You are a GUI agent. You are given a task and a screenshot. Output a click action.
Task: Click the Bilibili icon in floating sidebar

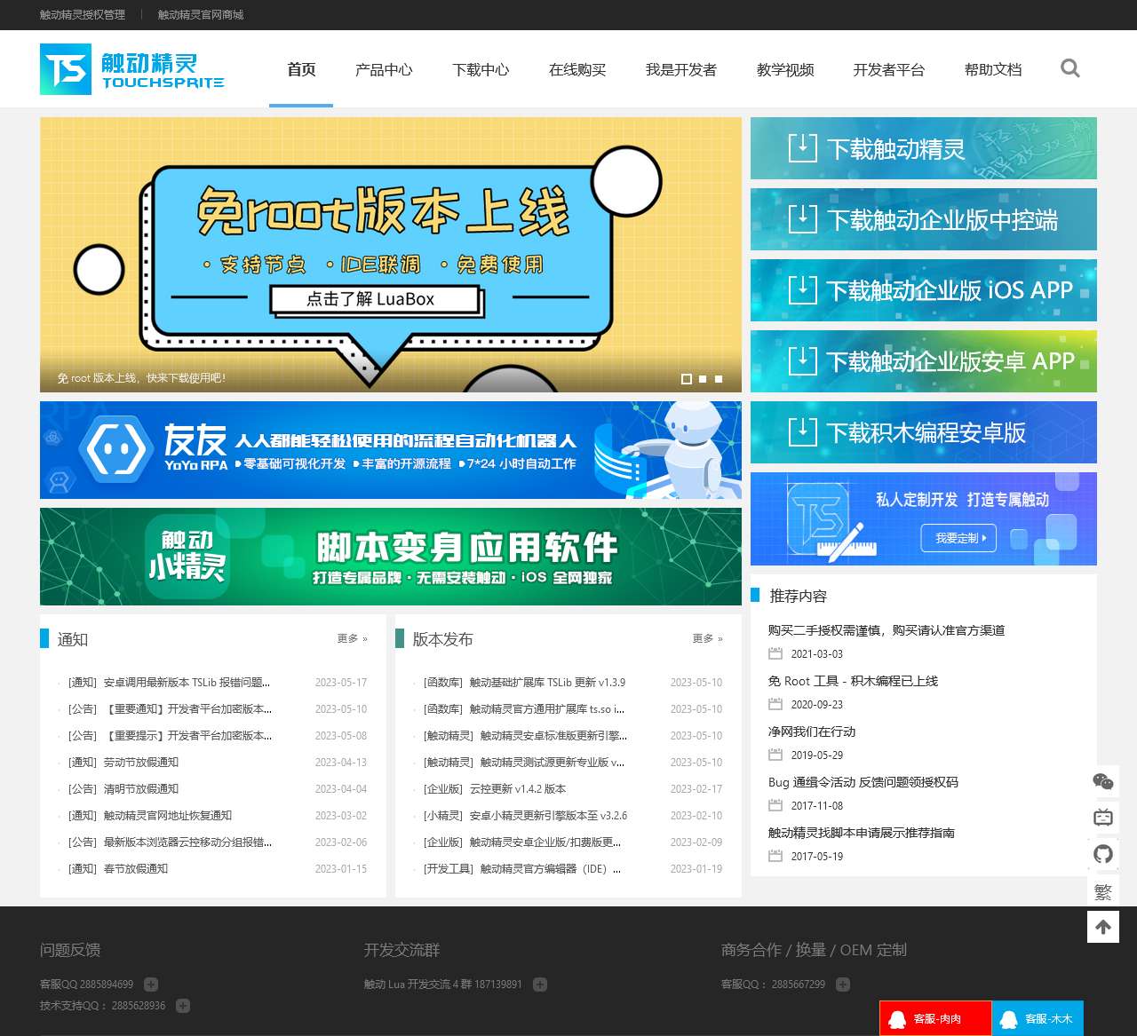[x=1102, y=818]
